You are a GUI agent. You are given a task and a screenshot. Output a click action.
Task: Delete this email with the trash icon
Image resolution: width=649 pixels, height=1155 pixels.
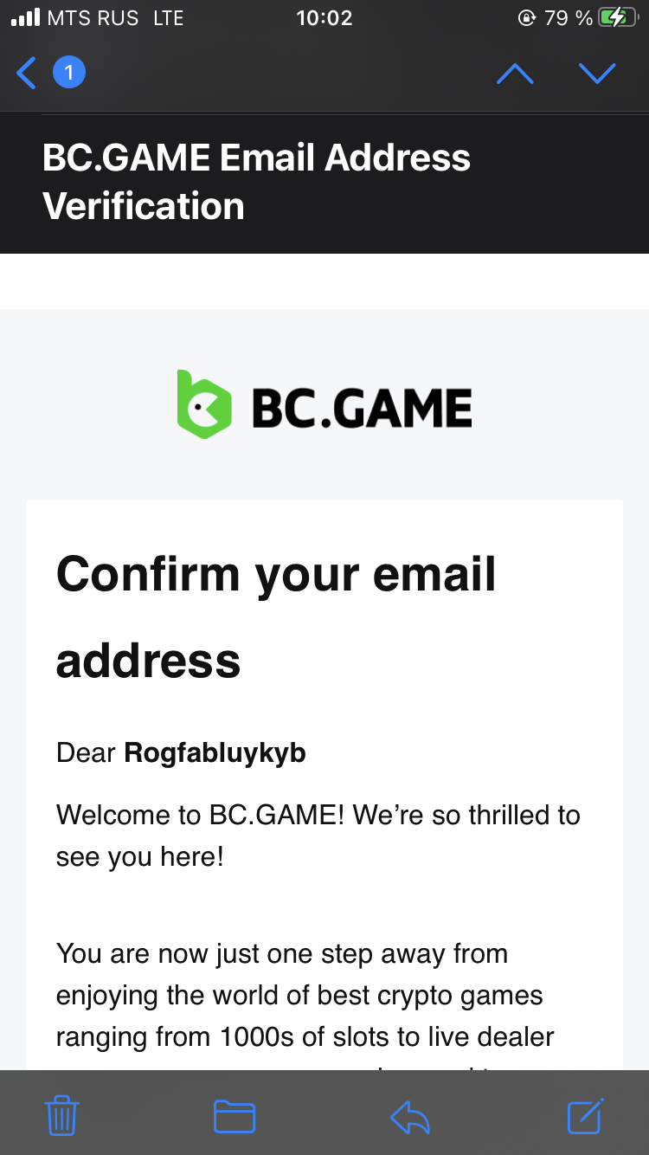(x=61, y=1115)
